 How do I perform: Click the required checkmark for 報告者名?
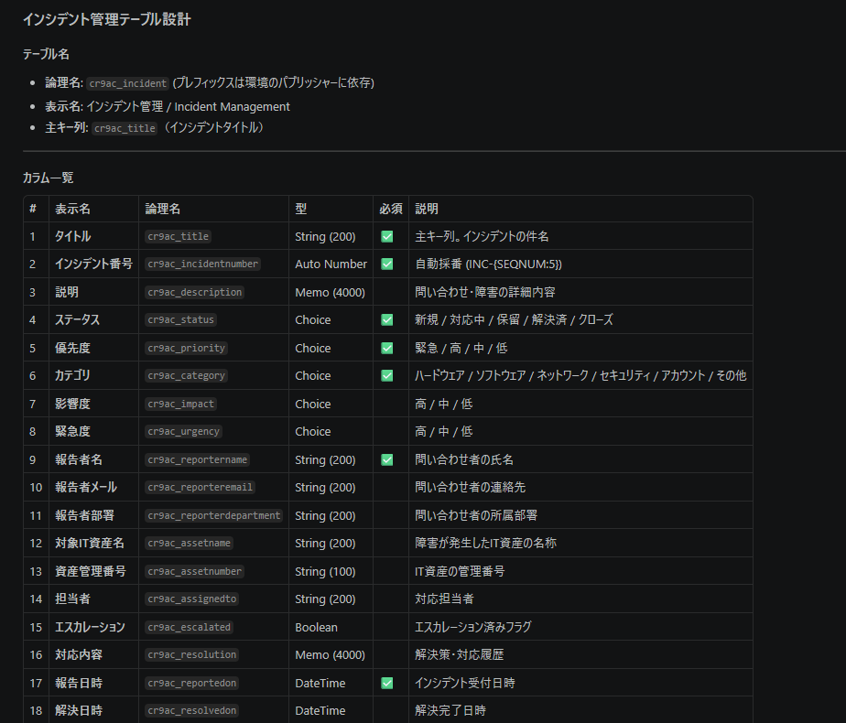point(387,459)
